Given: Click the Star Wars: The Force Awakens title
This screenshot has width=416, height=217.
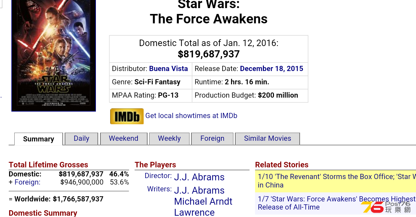Looking at the screenshot, I should coord(209,12).
